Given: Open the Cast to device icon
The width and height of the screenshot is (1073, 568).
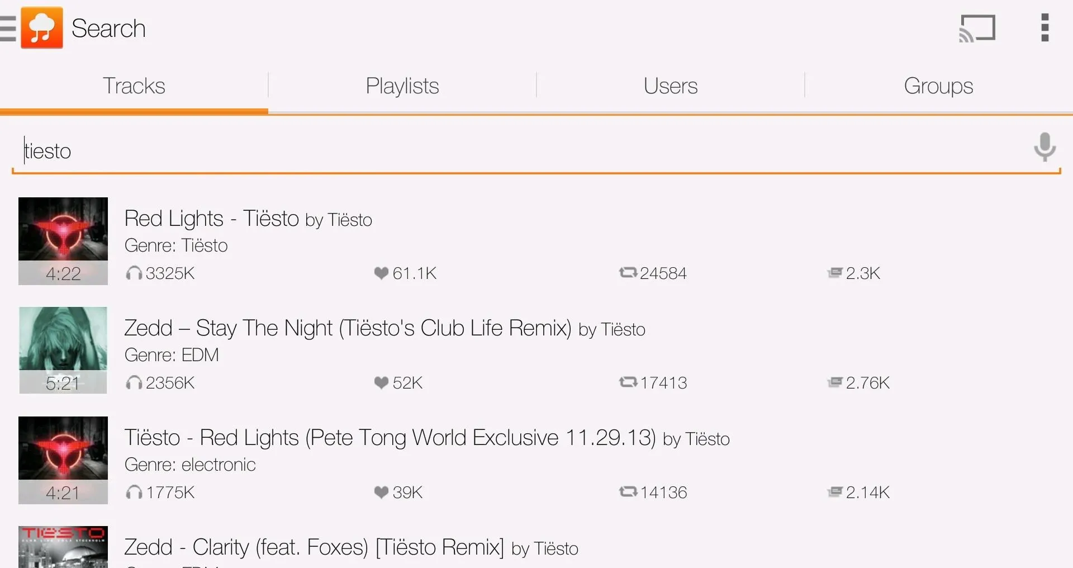Looking at the screenshot, I should 977,28.
